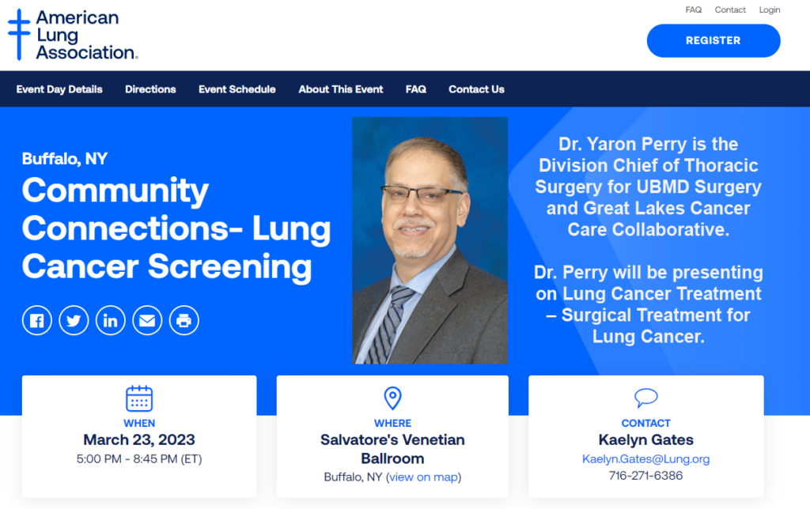Click the WHERE label

point(392,424)
